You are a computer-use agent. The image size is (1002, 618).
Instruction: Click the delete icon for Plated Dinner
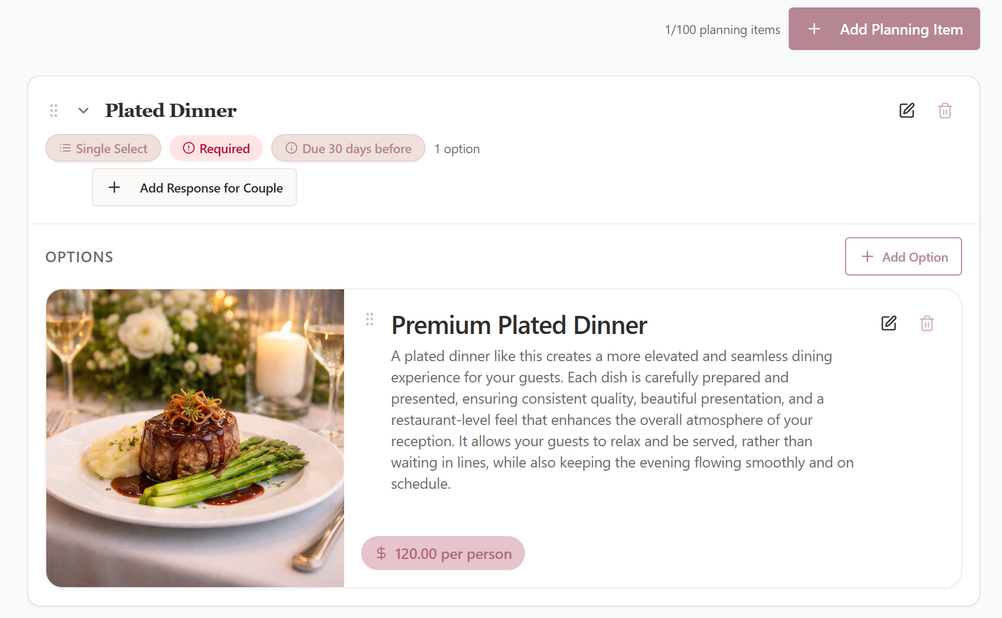945,111
